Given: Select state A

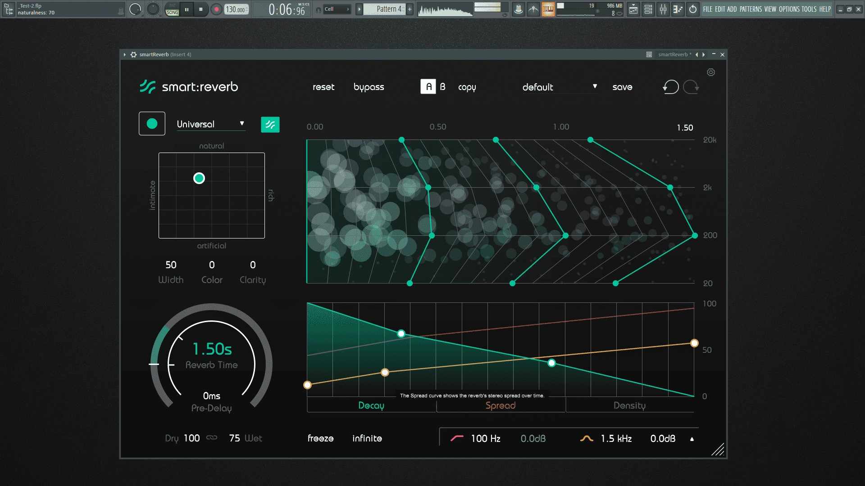Looking at the screenshot, I should tap(428, 86).
